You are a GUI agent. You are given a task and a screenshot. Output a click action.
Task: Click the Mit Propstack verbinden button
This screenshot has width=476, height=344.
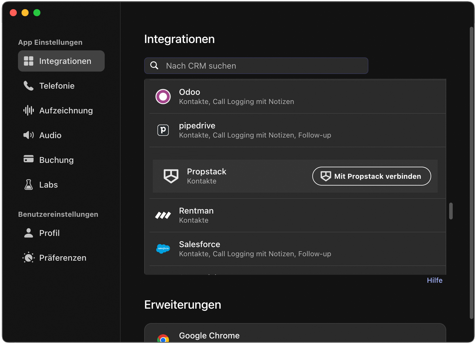click(372, 176)
